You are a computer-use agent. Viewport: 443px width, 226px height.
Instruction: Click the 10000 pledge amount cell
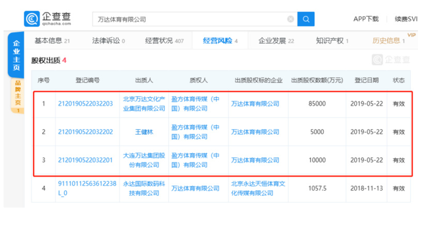[317, 160]
